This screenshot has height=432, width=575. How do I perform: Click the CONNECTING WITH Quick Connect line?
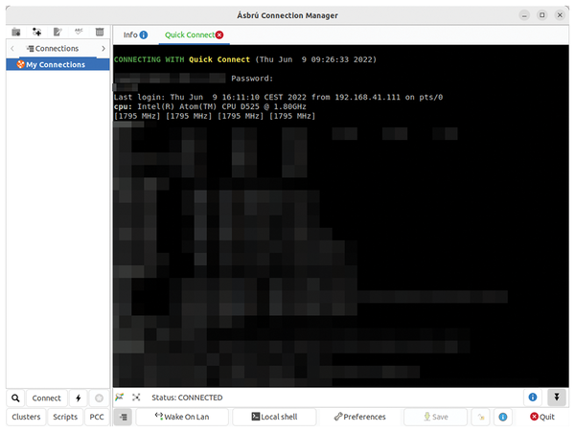[x=245, y=59]
